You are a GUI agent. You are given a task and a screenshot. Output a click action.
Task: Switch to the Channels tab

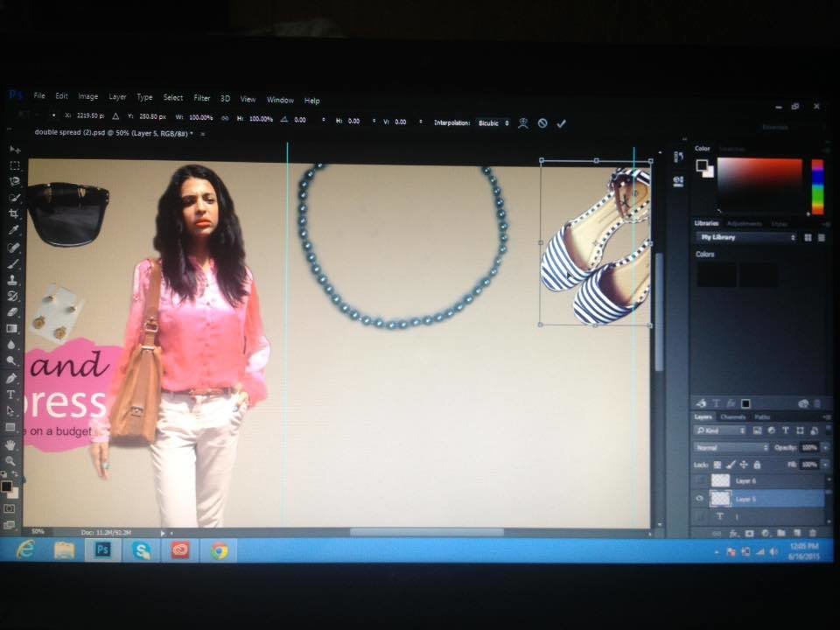click(x=732, y=416)
